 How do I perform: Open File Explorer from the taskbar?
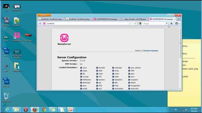[16, 110]
